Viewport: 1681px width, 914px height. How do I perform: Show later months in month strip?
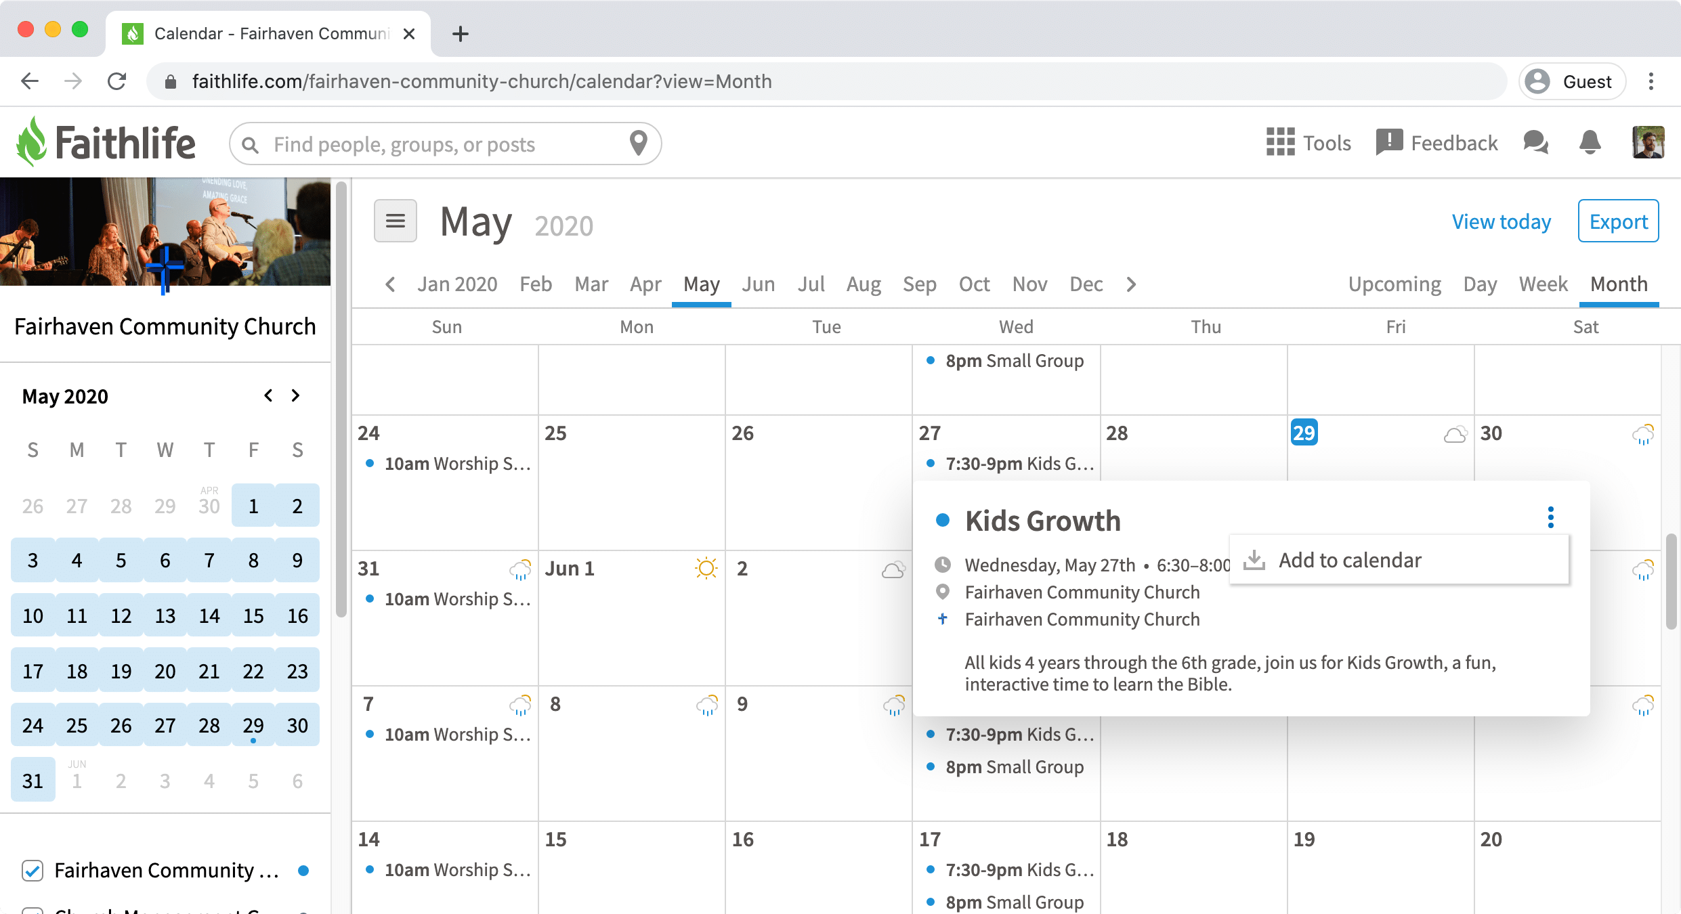(x=1131, y=284)
